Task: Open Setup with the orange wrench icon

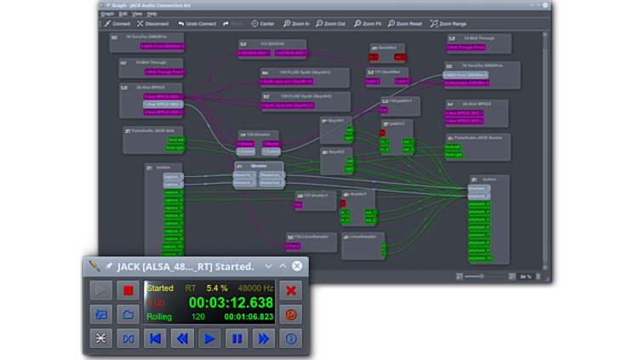Action: tap(291, 314)
